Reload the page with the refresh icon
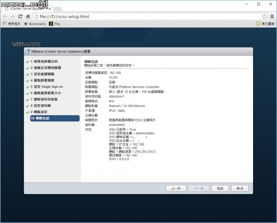 pyautogui.click(x=20, y=17)
